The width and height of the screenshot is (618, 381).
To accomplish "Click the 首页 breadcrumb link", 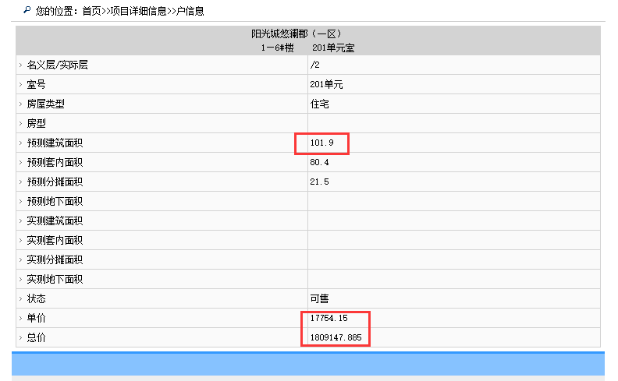I will pos(91,11).
